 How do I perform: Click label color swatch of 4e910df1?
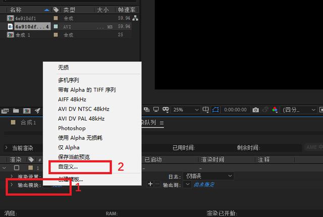(56, 18)
